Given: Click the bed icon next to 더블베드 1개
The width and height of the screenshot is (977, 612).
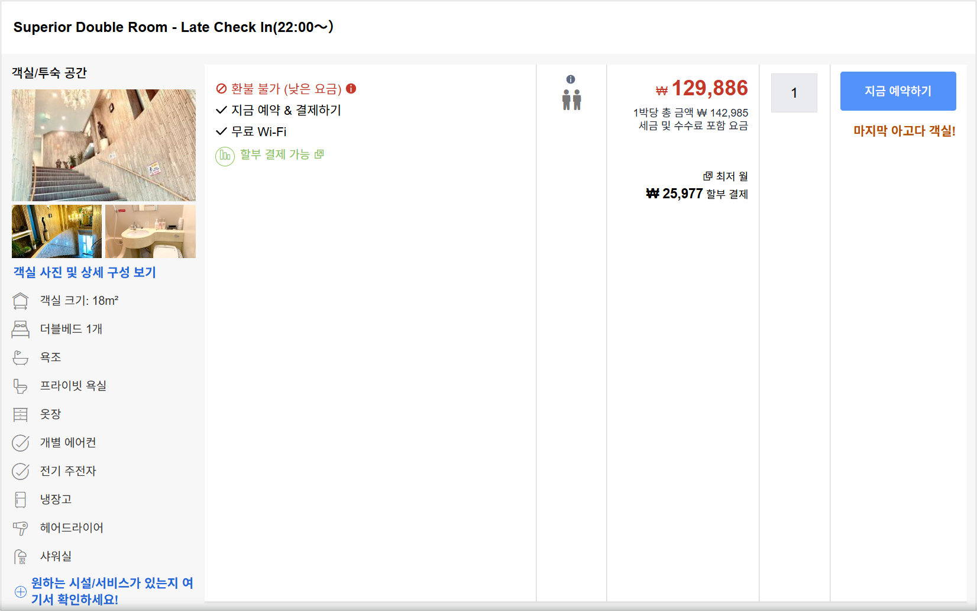Looking at the screenshot, I should (x=21, y=329).
